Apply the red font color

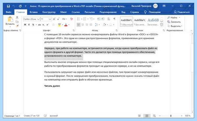[66, 25]
